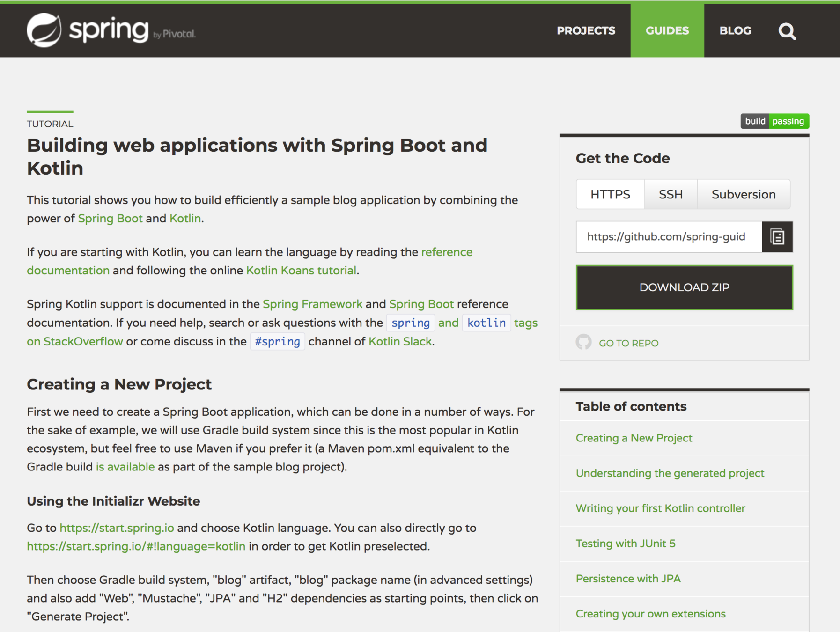Select the Subversion tab

pyautogui.click(x=744, y=194)
